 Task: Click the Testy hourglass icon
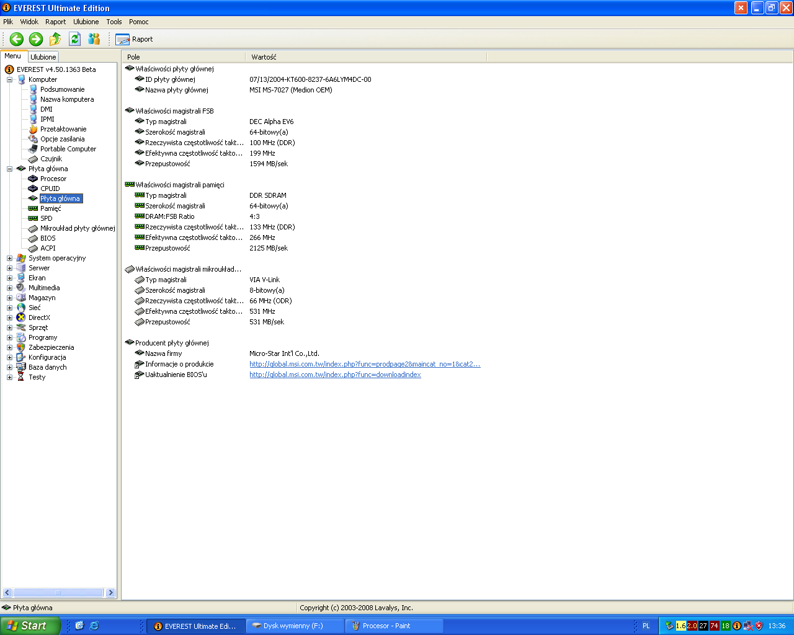(21, 377)
